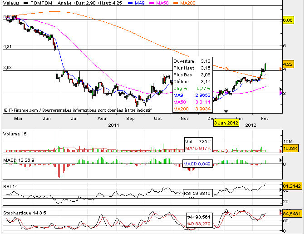This screenshot has width=305, height=234.
Task: Click the yellow 84,5481 stochastic tag
Action: click(292, 214)
